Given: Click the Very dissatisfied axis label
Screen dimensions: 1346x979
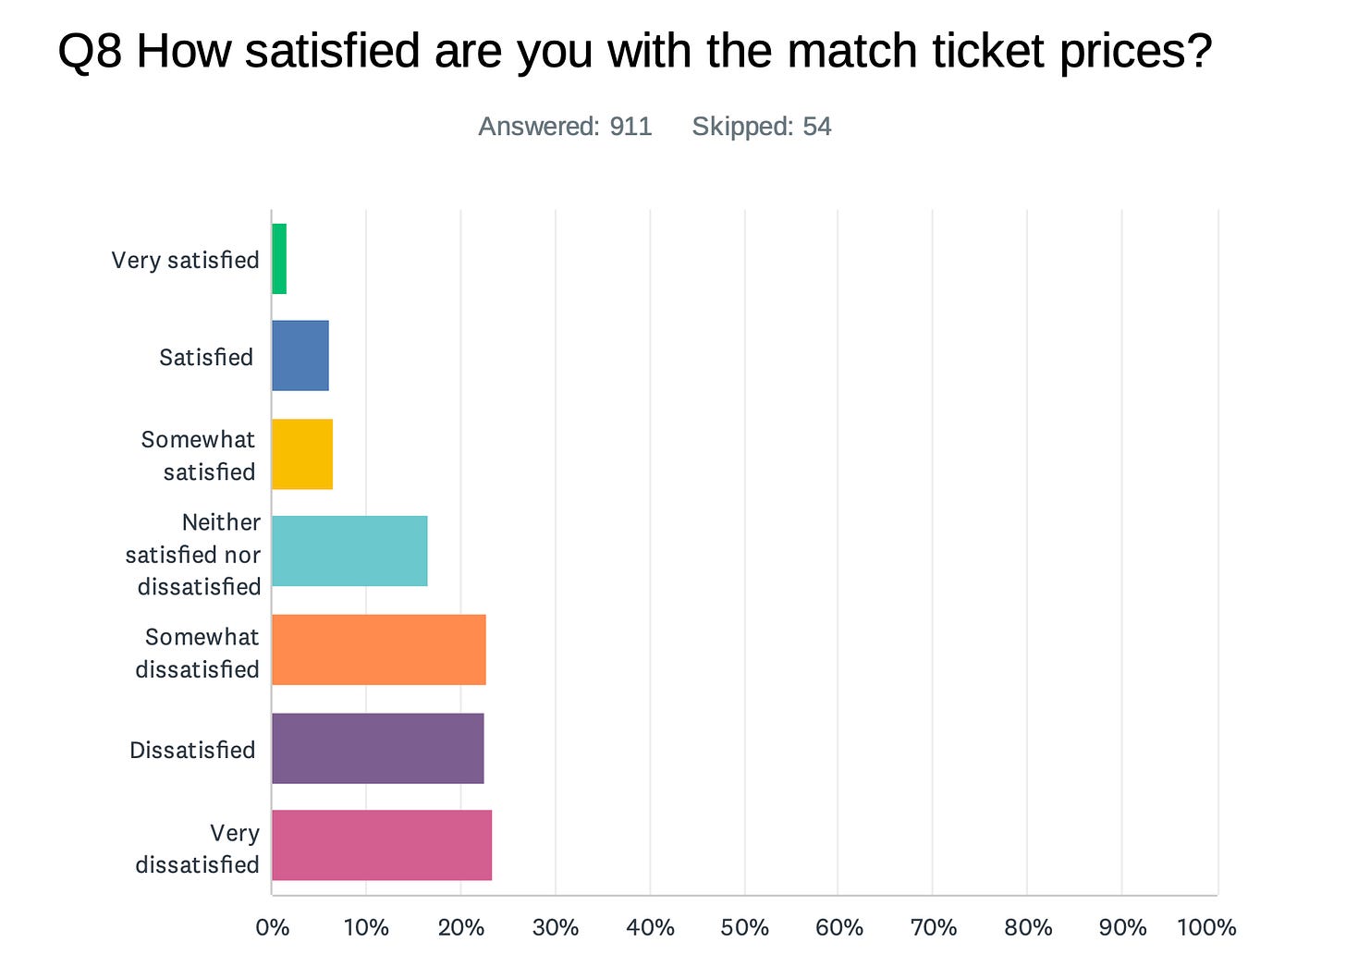Looking at the screenshot, I should tap(198, 848).
